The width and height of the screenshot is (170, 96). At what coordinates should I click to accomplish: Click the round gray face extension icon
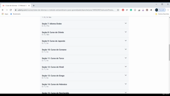tap(135, 10)
